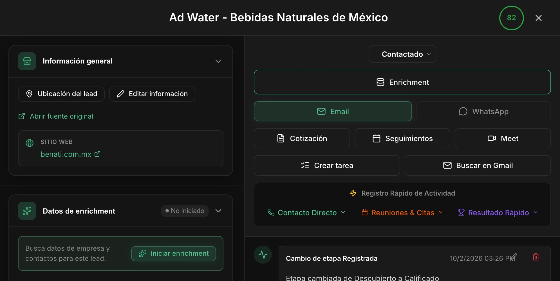Click the store icon beside Información general
The height and width of the screenshot is (281, 560).
27,61
